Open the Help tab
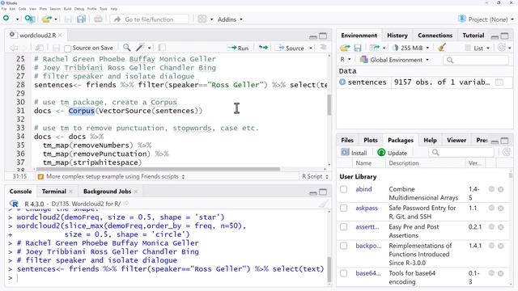This screenshot has height=291, width=518. click(430, 140)
